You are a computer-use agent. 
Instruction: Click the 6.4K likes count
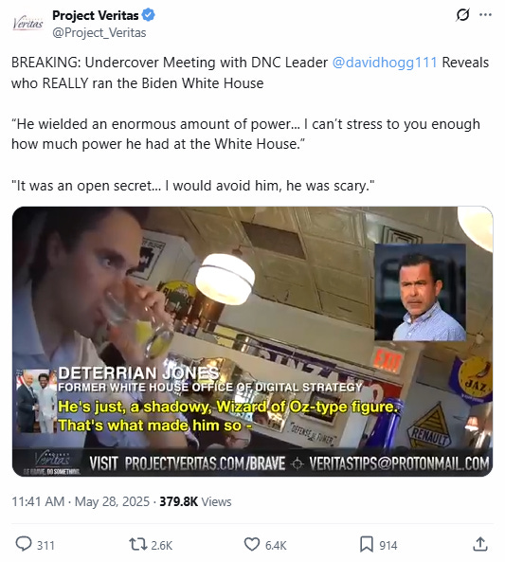pos(276,545)
